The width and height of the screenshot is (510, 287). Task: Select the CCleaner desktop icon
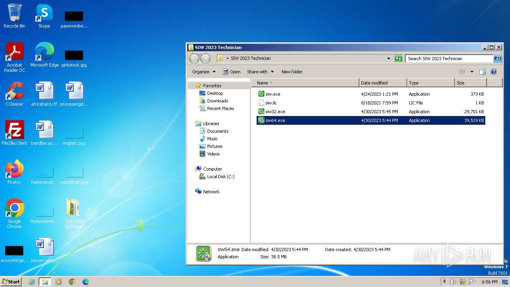point(14,94)
